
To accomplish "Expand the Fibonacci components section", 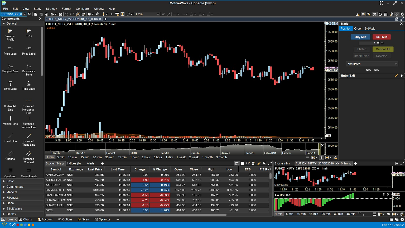I will pyautogui.click(x=4, y=198).
